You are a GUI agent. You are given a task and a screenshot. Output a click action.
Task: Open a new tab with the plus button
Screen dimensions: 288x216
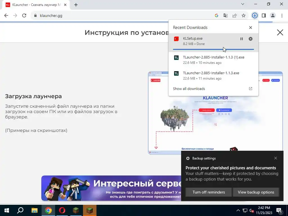(76, 5)
